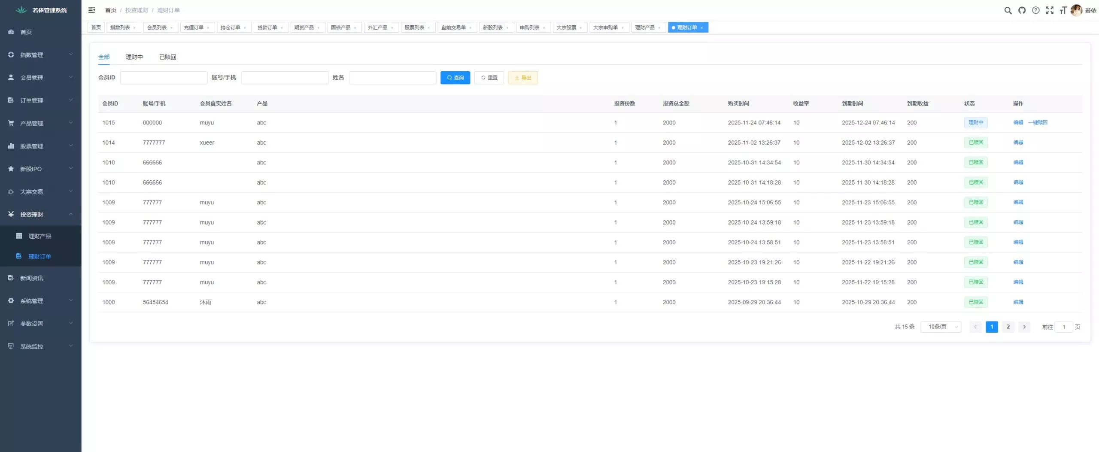Viewport: 1099px width, 452px height.
Task: Open the 10条/页 page size dropdown
Action: pos(941,327)
